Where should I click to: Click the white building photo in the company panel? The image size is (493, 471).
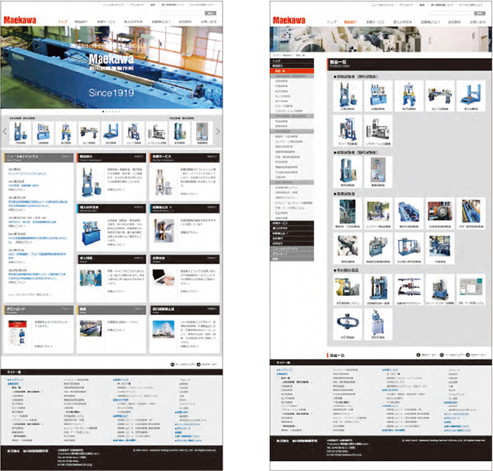164,329
